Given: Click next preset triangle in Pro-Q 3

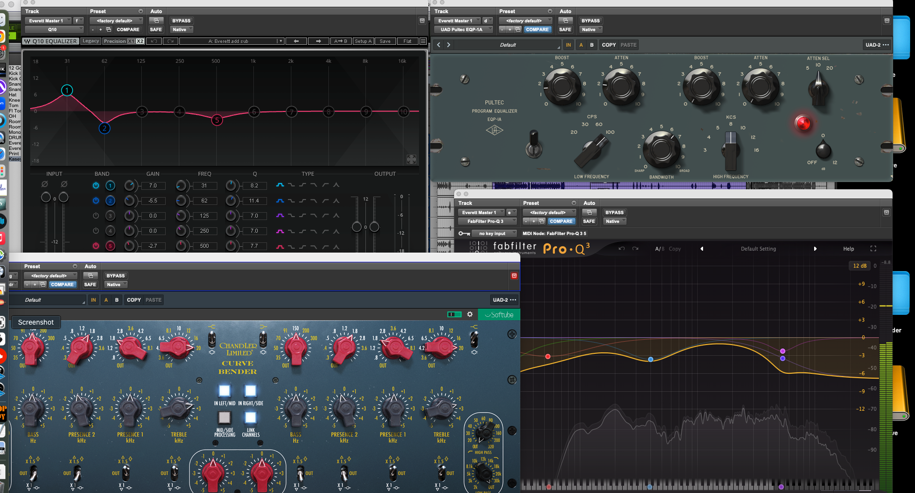Looking at the screenshot, I should 815,249.
